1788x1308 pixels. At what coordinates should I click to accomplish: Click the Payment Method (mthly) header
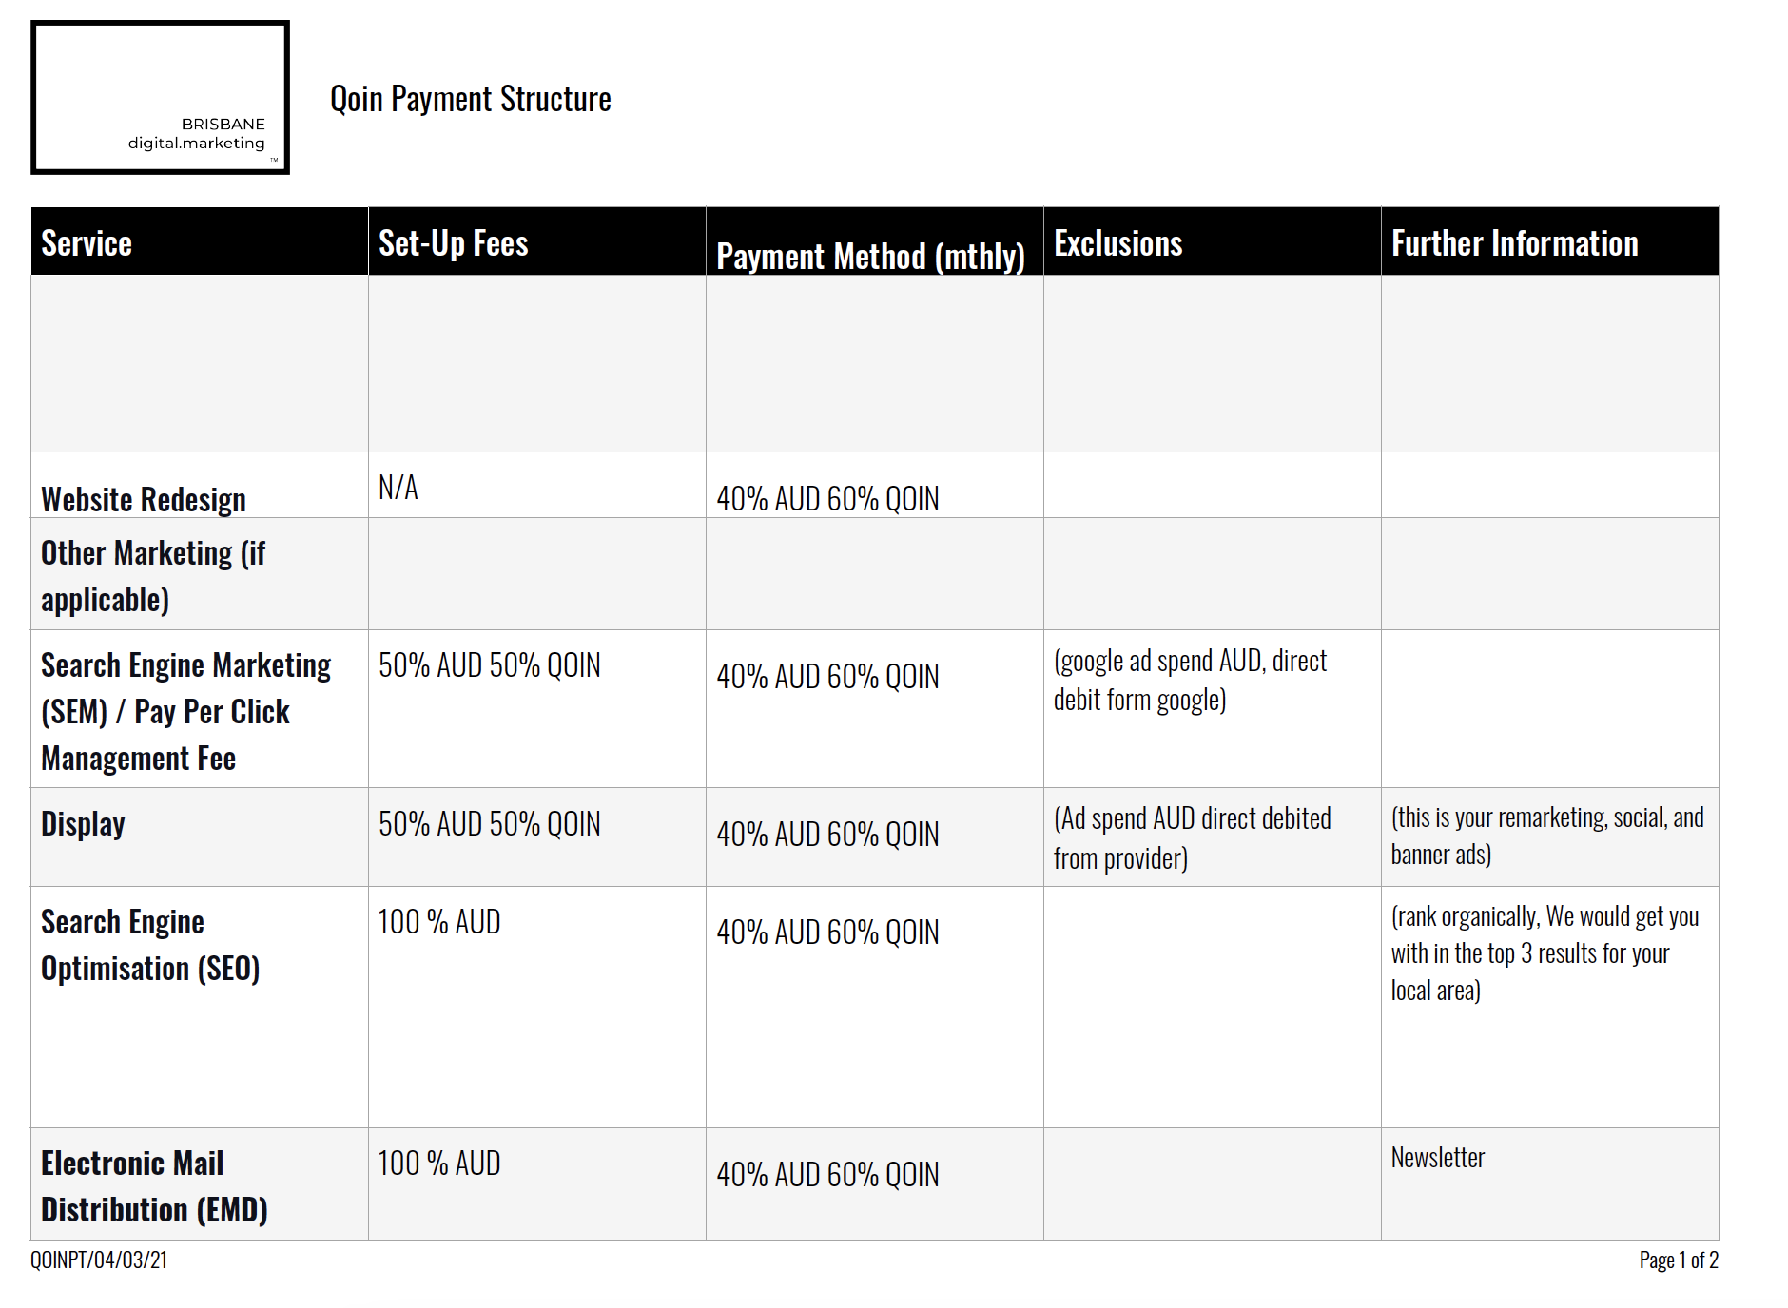click(875, 241)
